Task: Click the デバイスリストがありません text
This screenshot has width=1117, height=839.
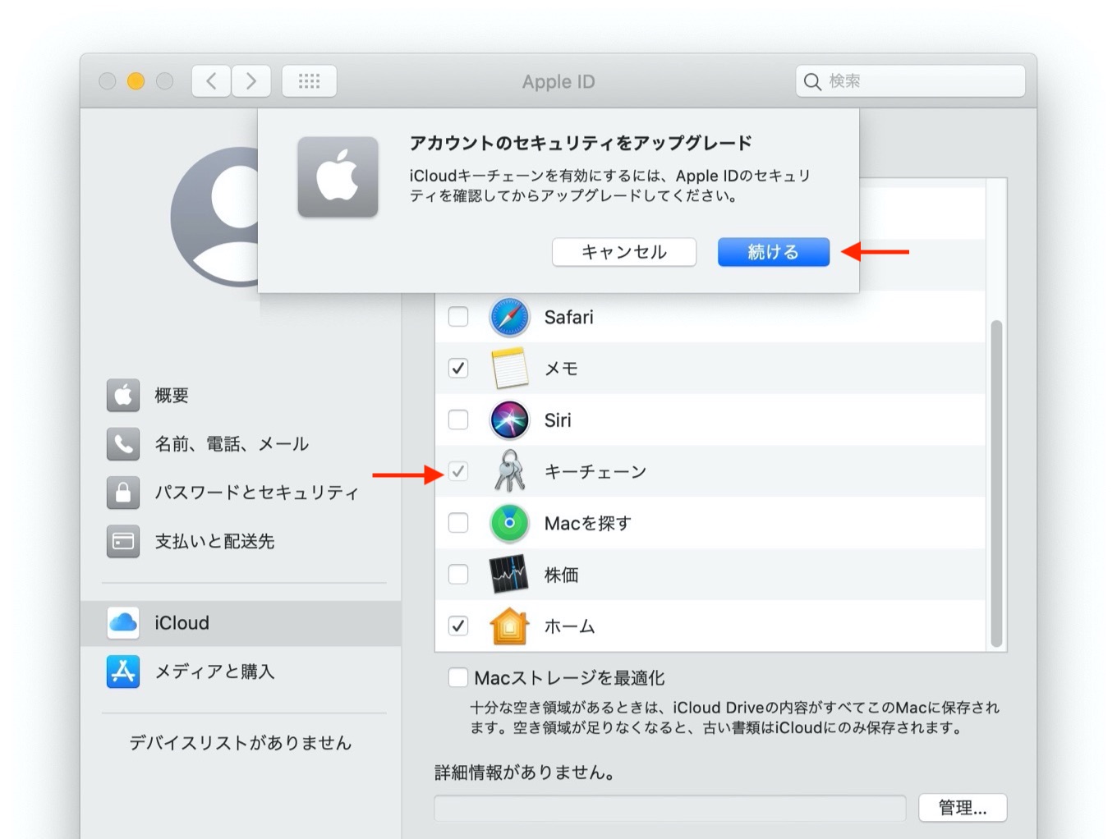Action: click(x=240, y=743)
